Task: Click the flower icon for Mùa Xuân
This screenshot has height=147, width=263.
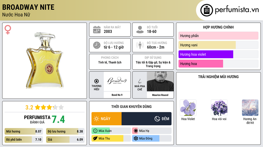Action: pos(95,131)
